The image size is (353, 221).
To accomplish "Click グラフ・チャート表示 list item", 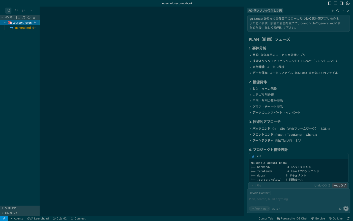I will point(268,107).
